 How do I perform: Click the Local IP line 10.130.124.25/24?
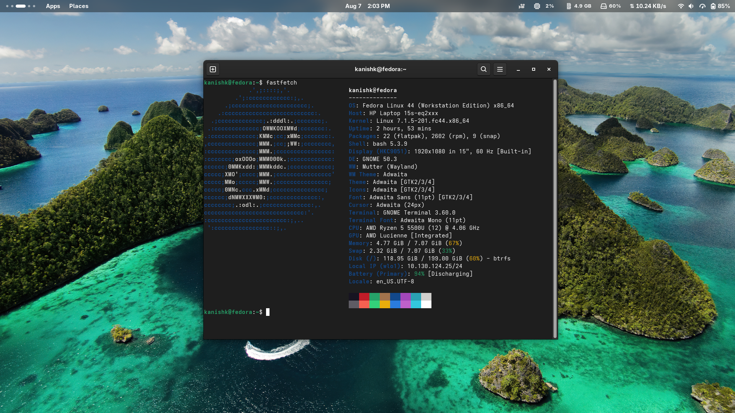click(x=405, y=266)
